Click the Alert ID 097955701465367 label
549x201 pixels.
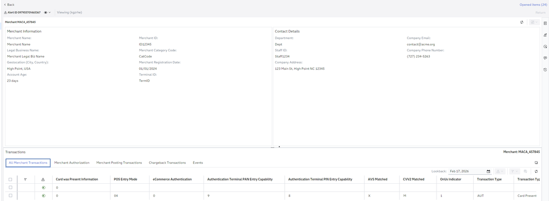24,12
